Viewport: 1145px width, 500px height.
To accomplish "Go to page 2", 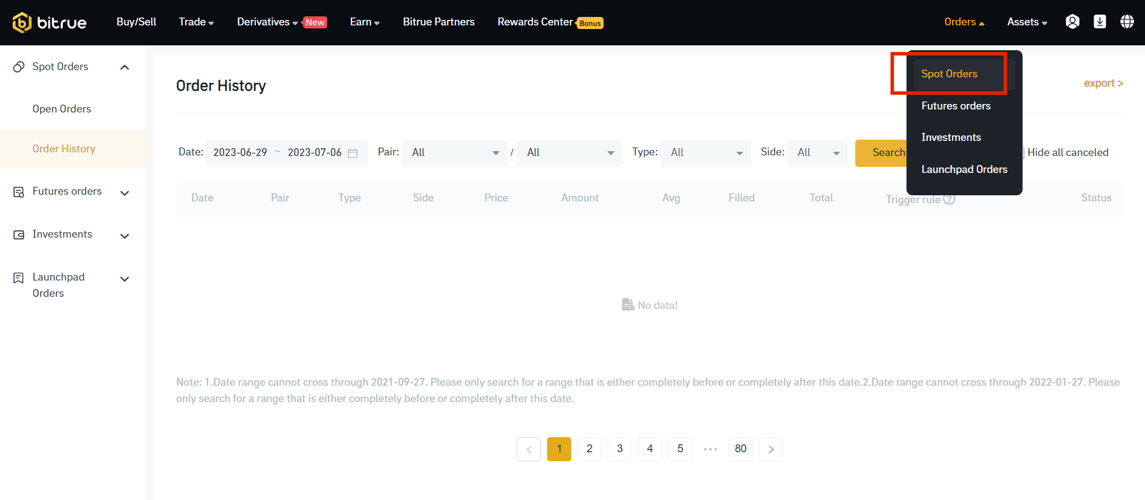I will tap(589, 449).
